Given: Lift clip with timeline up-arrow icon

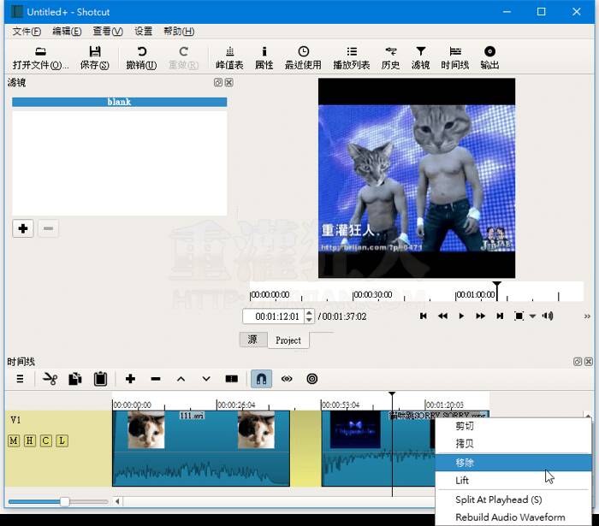Looking at the screenshot, I should (181, 379).
